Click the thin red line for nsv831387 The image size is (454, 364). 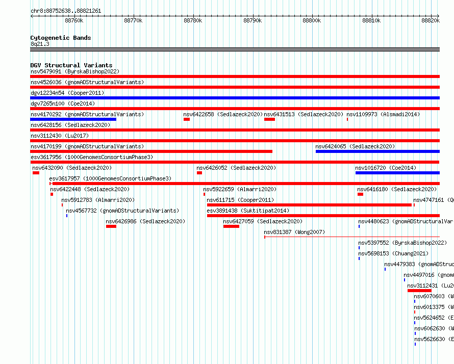coord(352,237)
